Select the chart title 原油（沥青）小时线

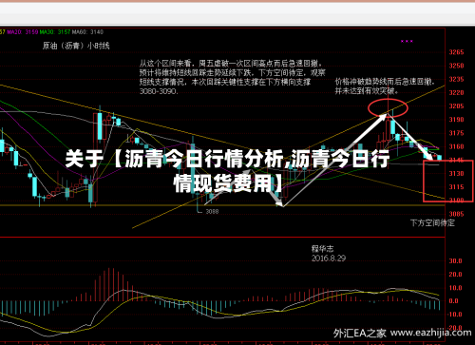tap(76, 46)
